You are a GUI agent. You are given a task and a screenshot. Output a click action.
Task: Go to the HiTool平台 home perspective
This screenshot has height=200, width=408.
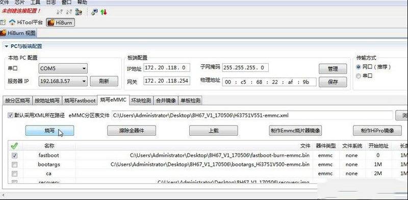(x=26, y=22)
